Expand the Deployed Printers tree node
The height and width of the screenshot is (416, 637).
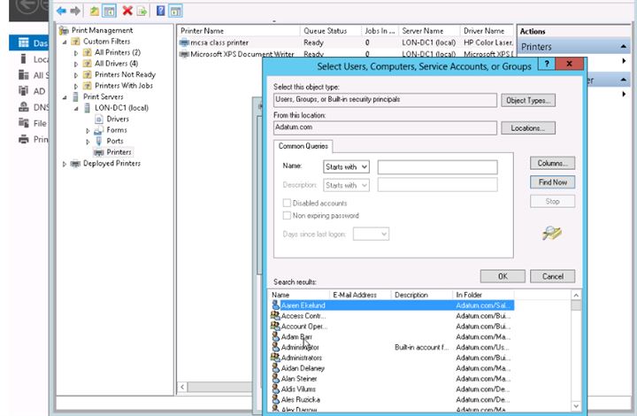click(x=65, y=164)
